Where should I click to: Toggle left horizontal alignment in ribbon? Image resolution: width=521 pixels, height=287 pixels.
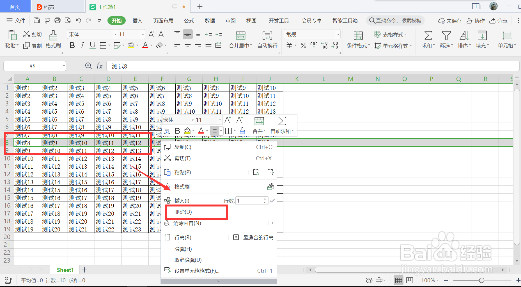(x=177, y=45)
